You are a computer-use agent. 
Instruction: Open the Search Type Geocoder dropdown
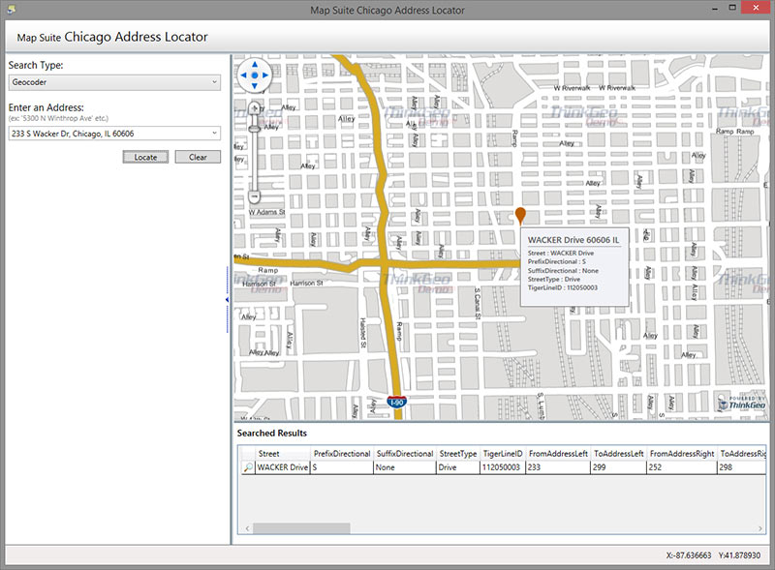point(114,82)
